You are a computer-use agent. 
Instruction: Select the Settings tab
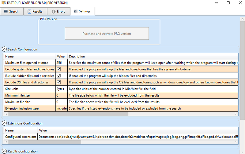82,11
